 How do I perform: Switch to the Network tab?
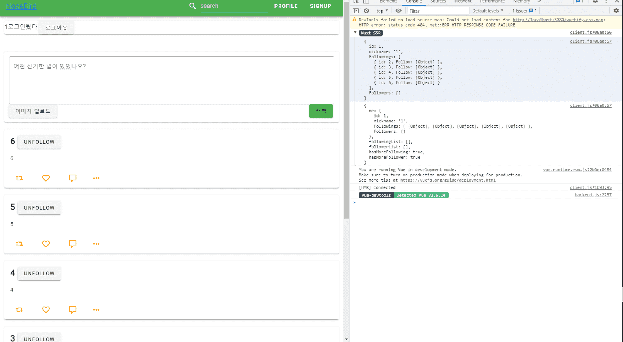(x=463, y=1)
